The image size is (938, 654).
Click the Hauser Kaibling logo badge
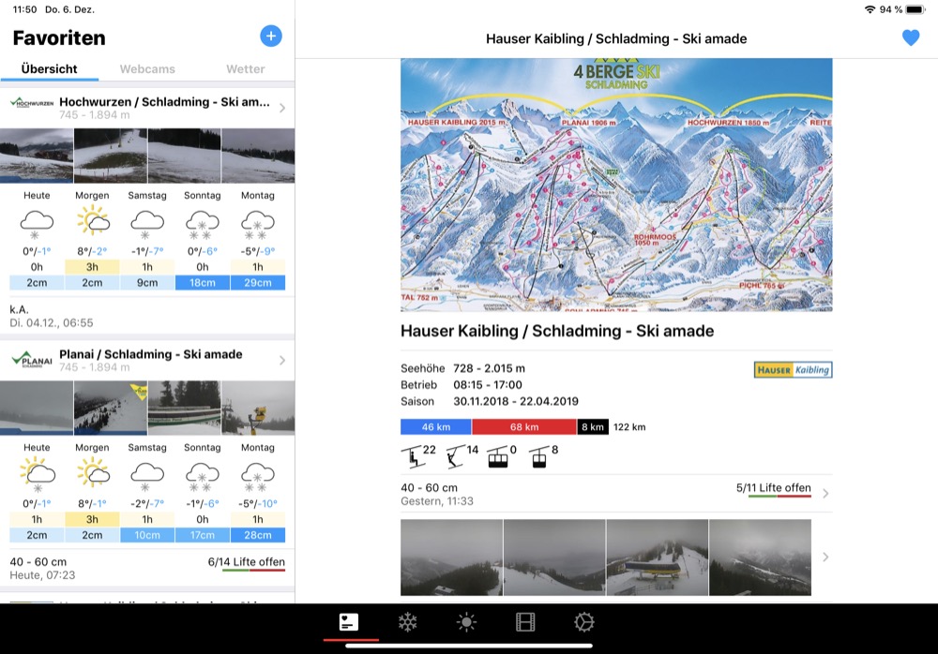pos(793,370)
